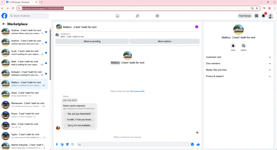This screenshot has width=277, height=150.
Task: Open Mackenzee's conversation
Action: 24,105
